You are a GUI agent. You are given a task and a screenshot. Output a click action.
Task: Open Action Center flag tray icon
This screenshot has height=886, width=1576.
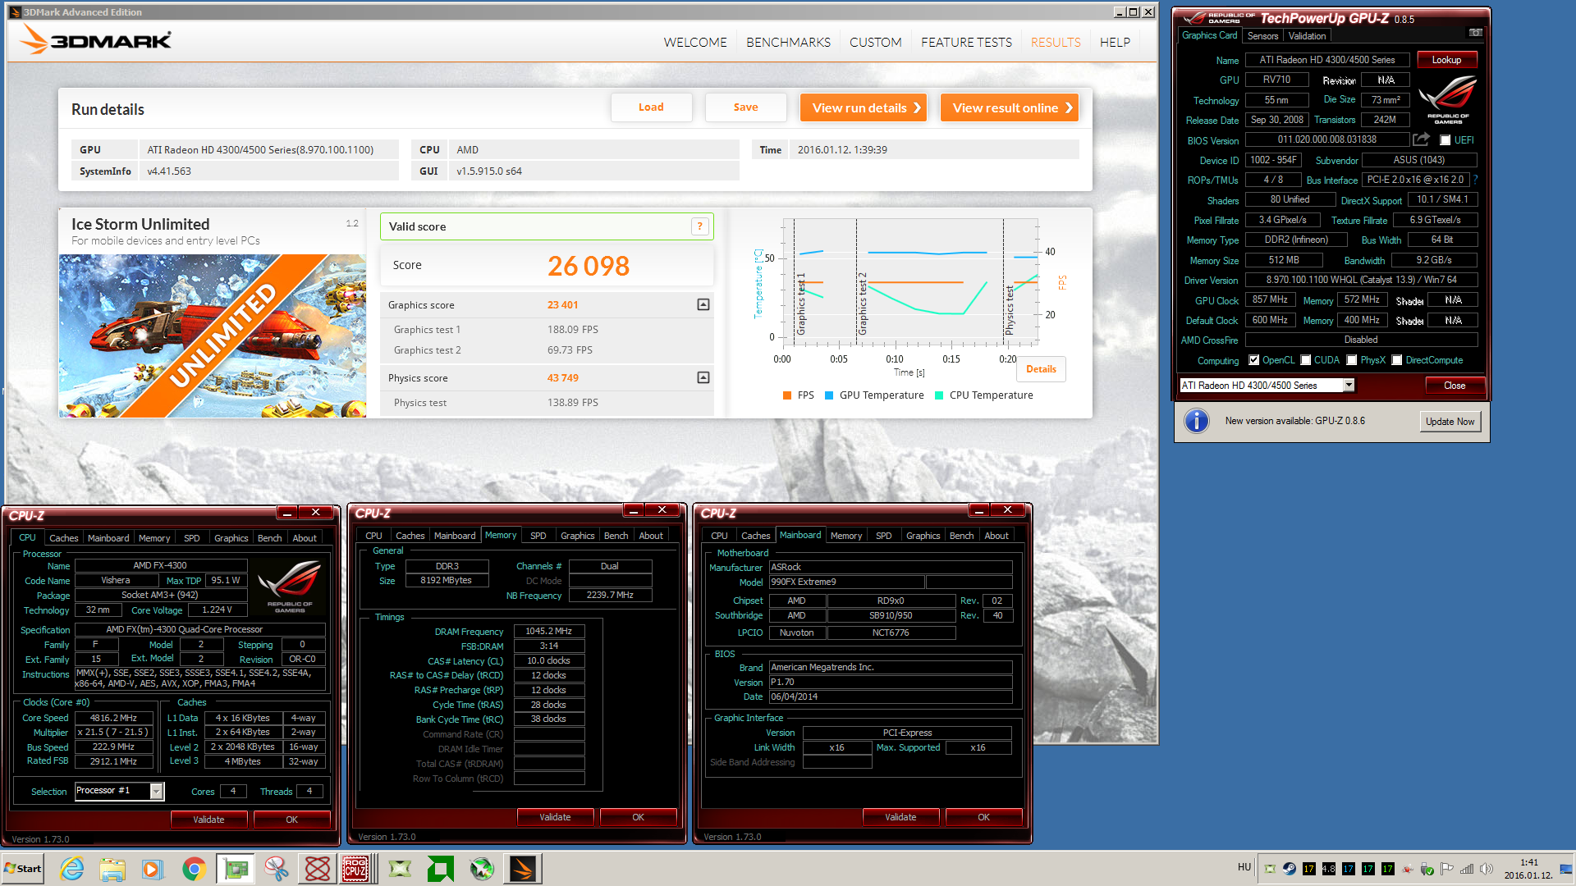pos(1447,869)
